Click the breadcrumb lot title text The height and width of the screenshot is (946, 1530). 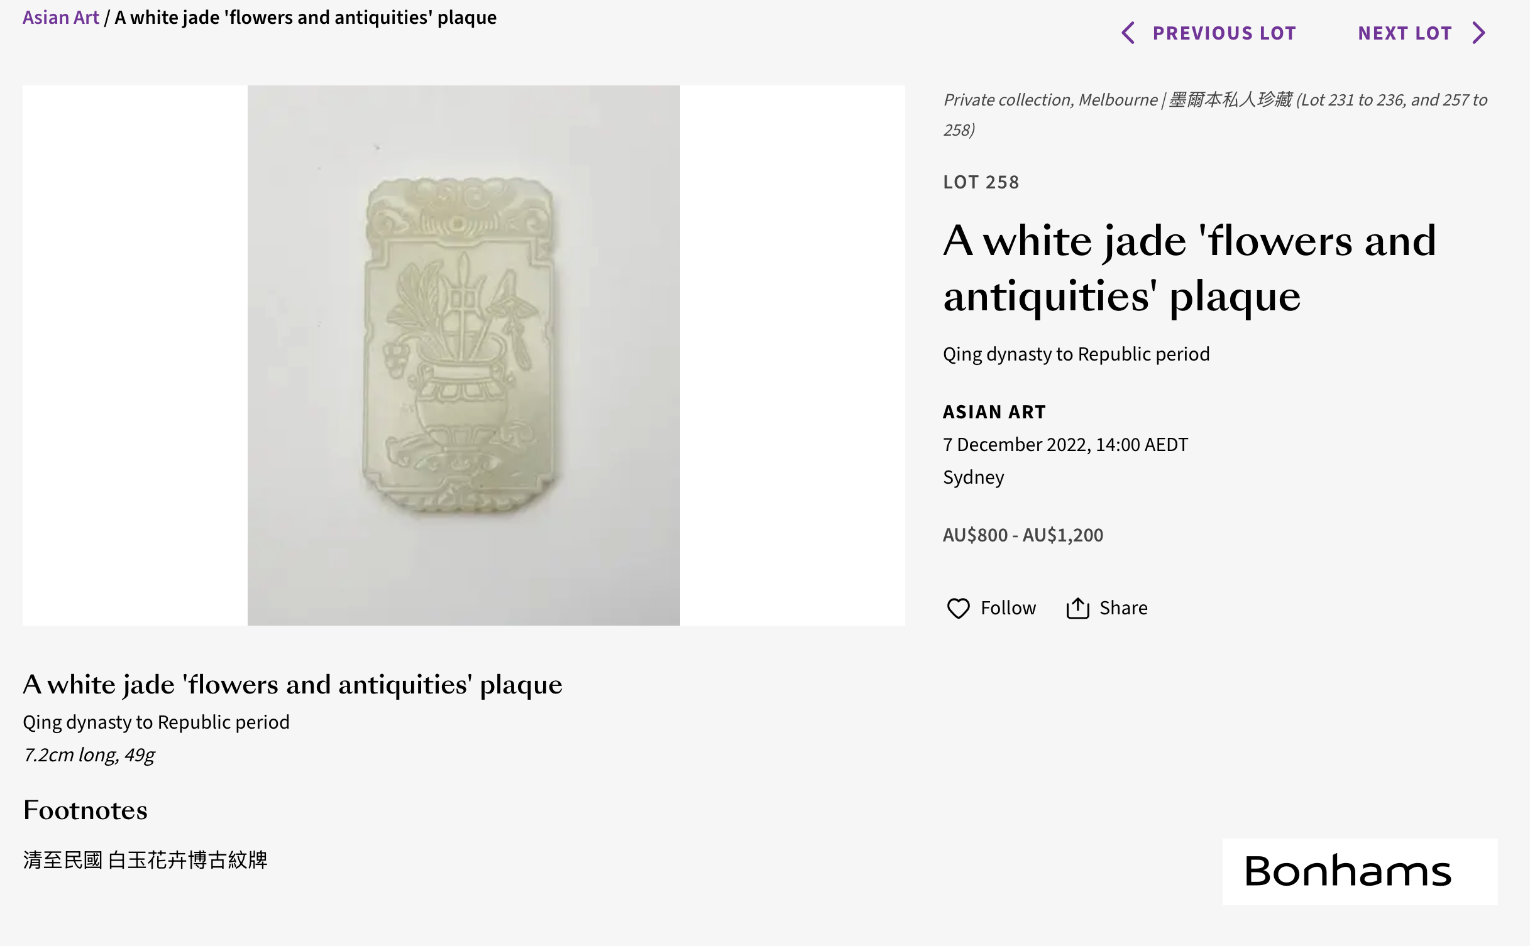point(305,18)
